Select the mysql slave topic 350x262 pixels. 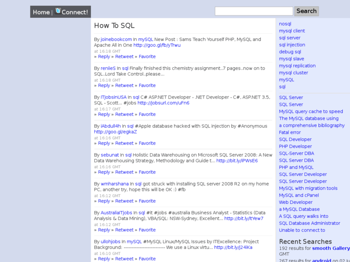(292, 59)
